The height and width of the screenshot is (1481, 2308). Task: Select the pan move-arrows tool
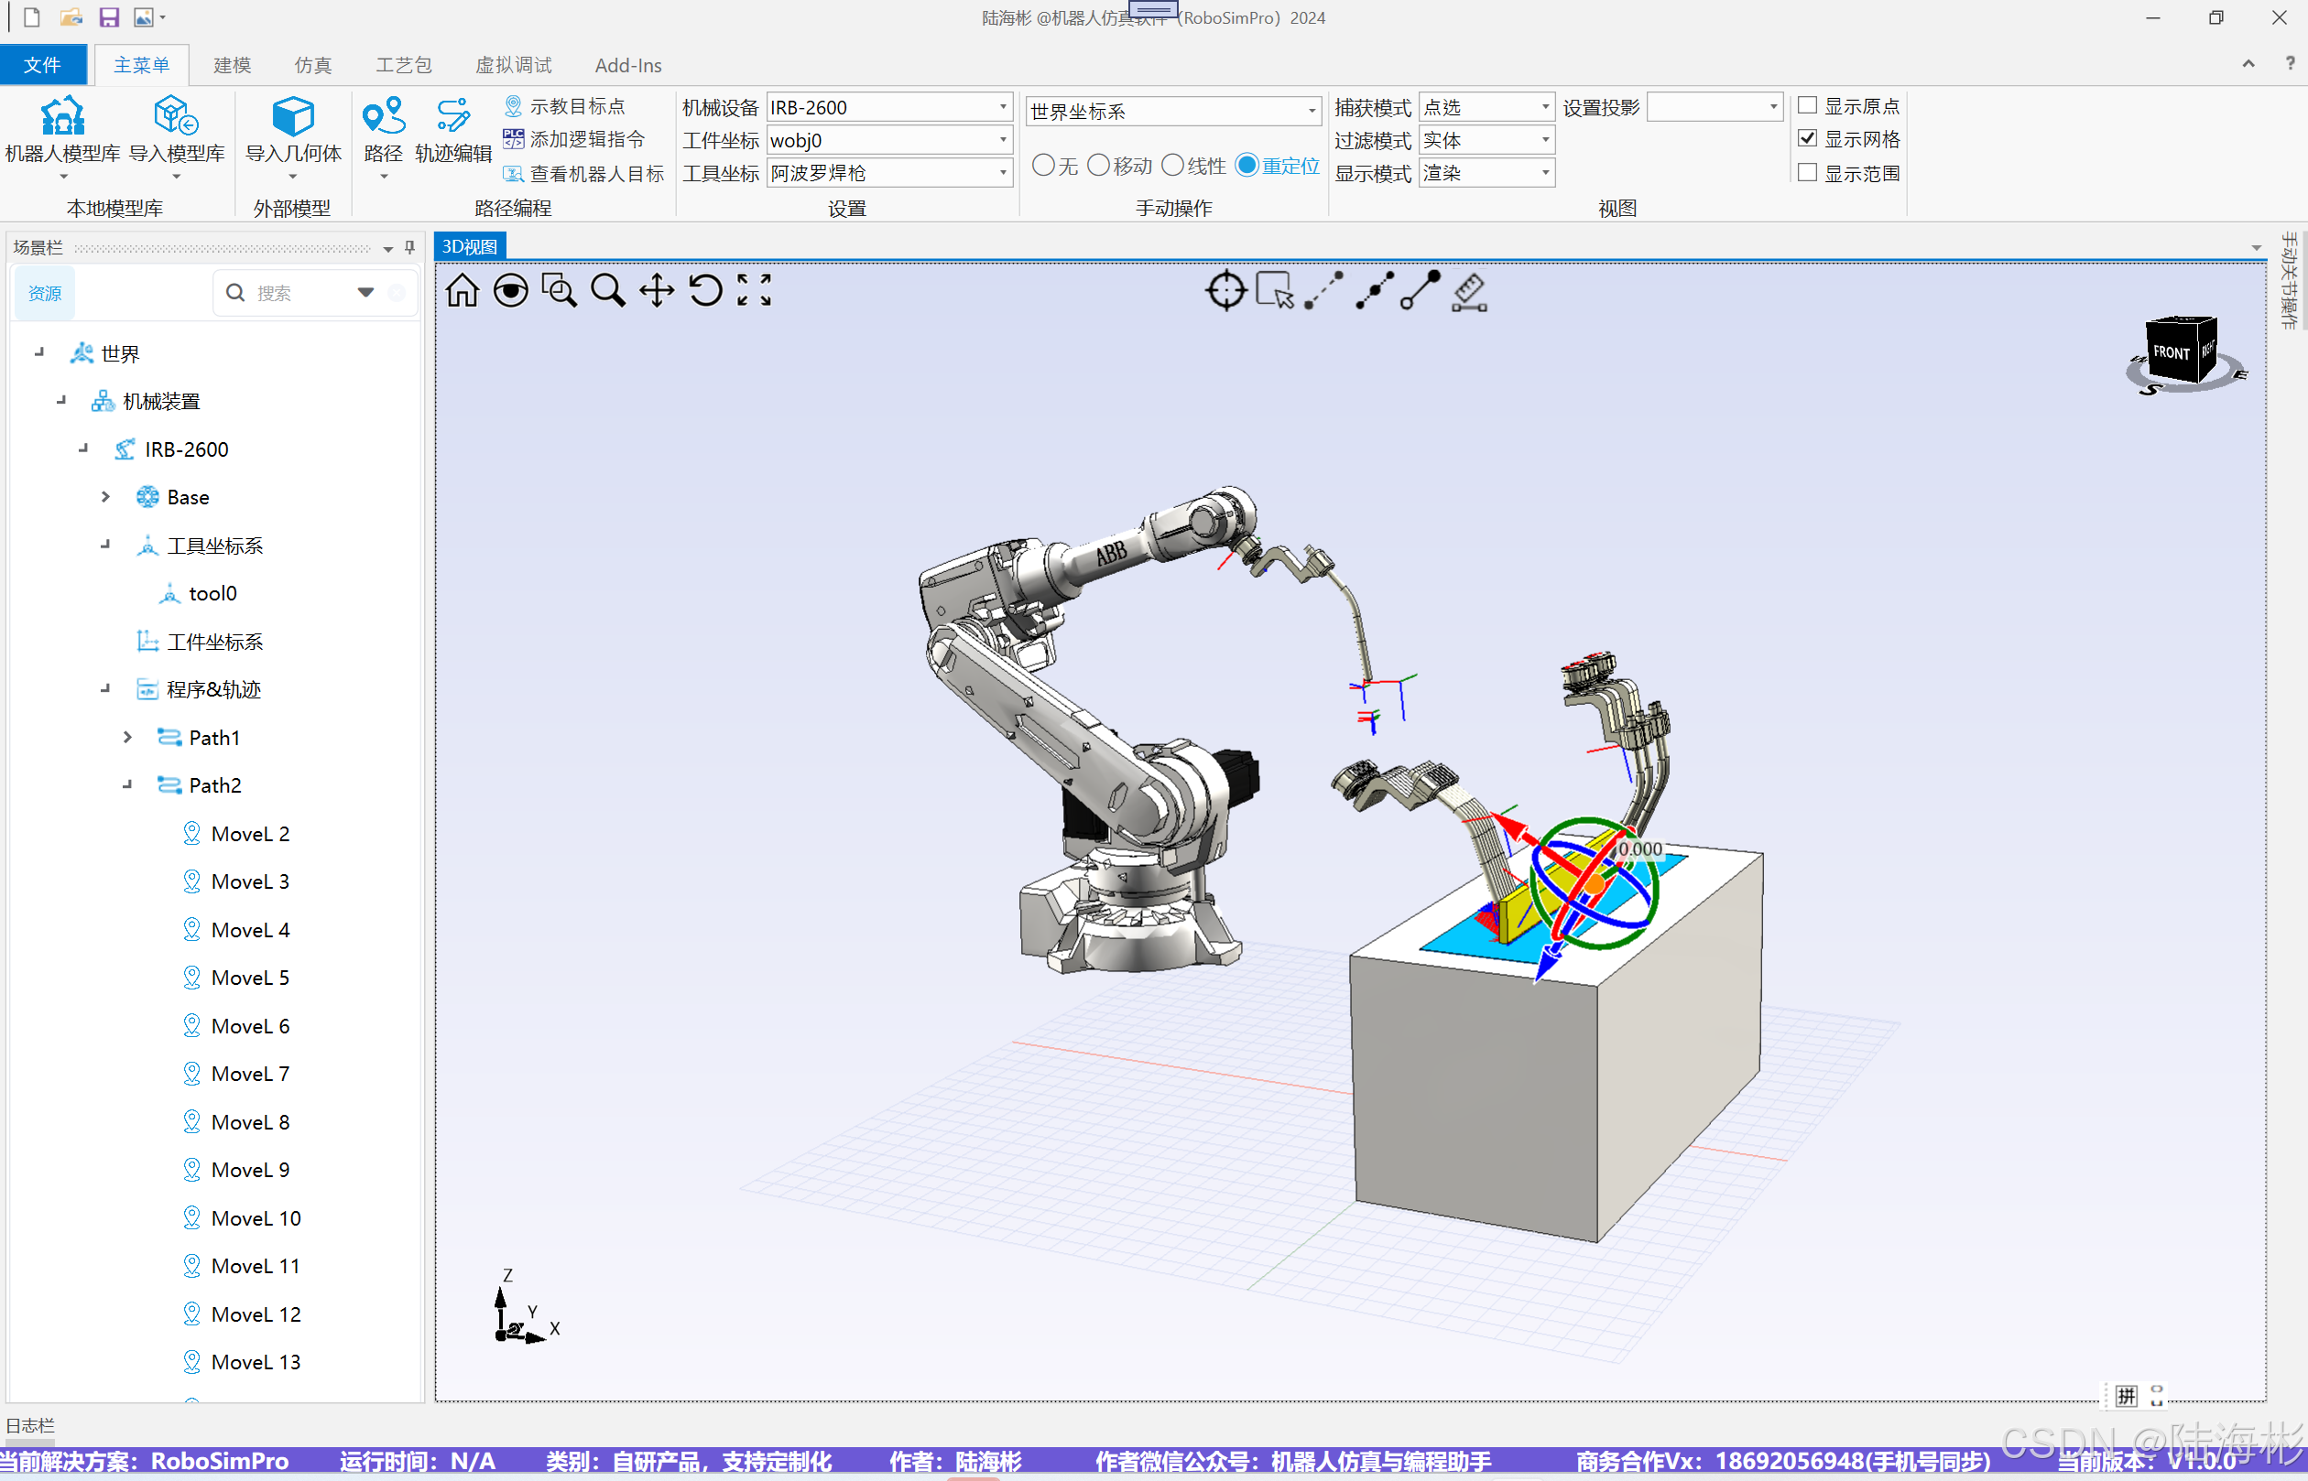[656, 290]
